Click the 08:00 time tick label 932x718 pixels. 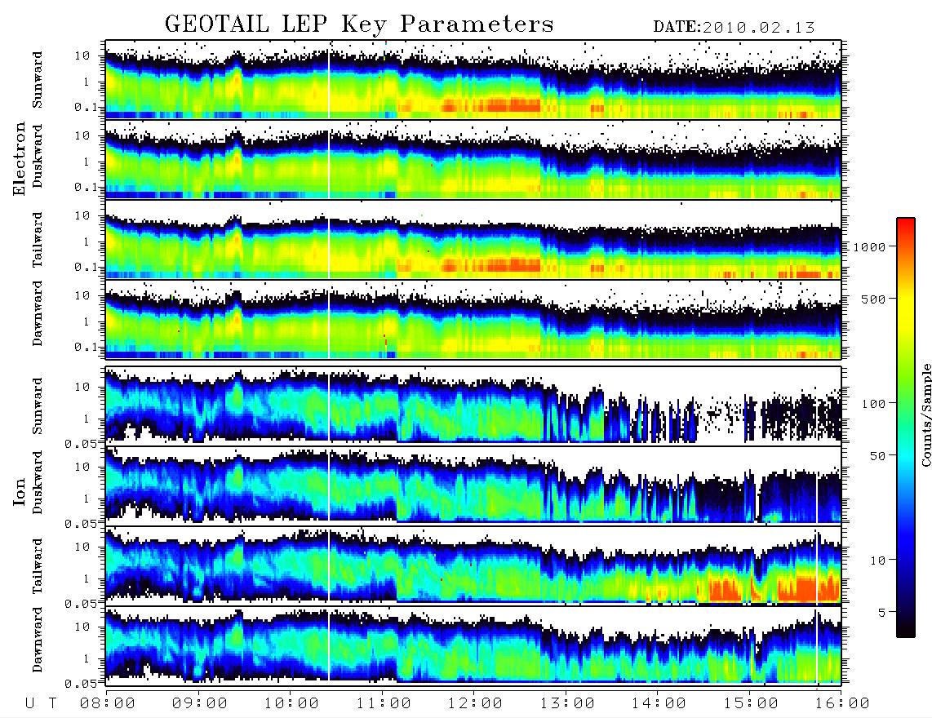point(107,703)
